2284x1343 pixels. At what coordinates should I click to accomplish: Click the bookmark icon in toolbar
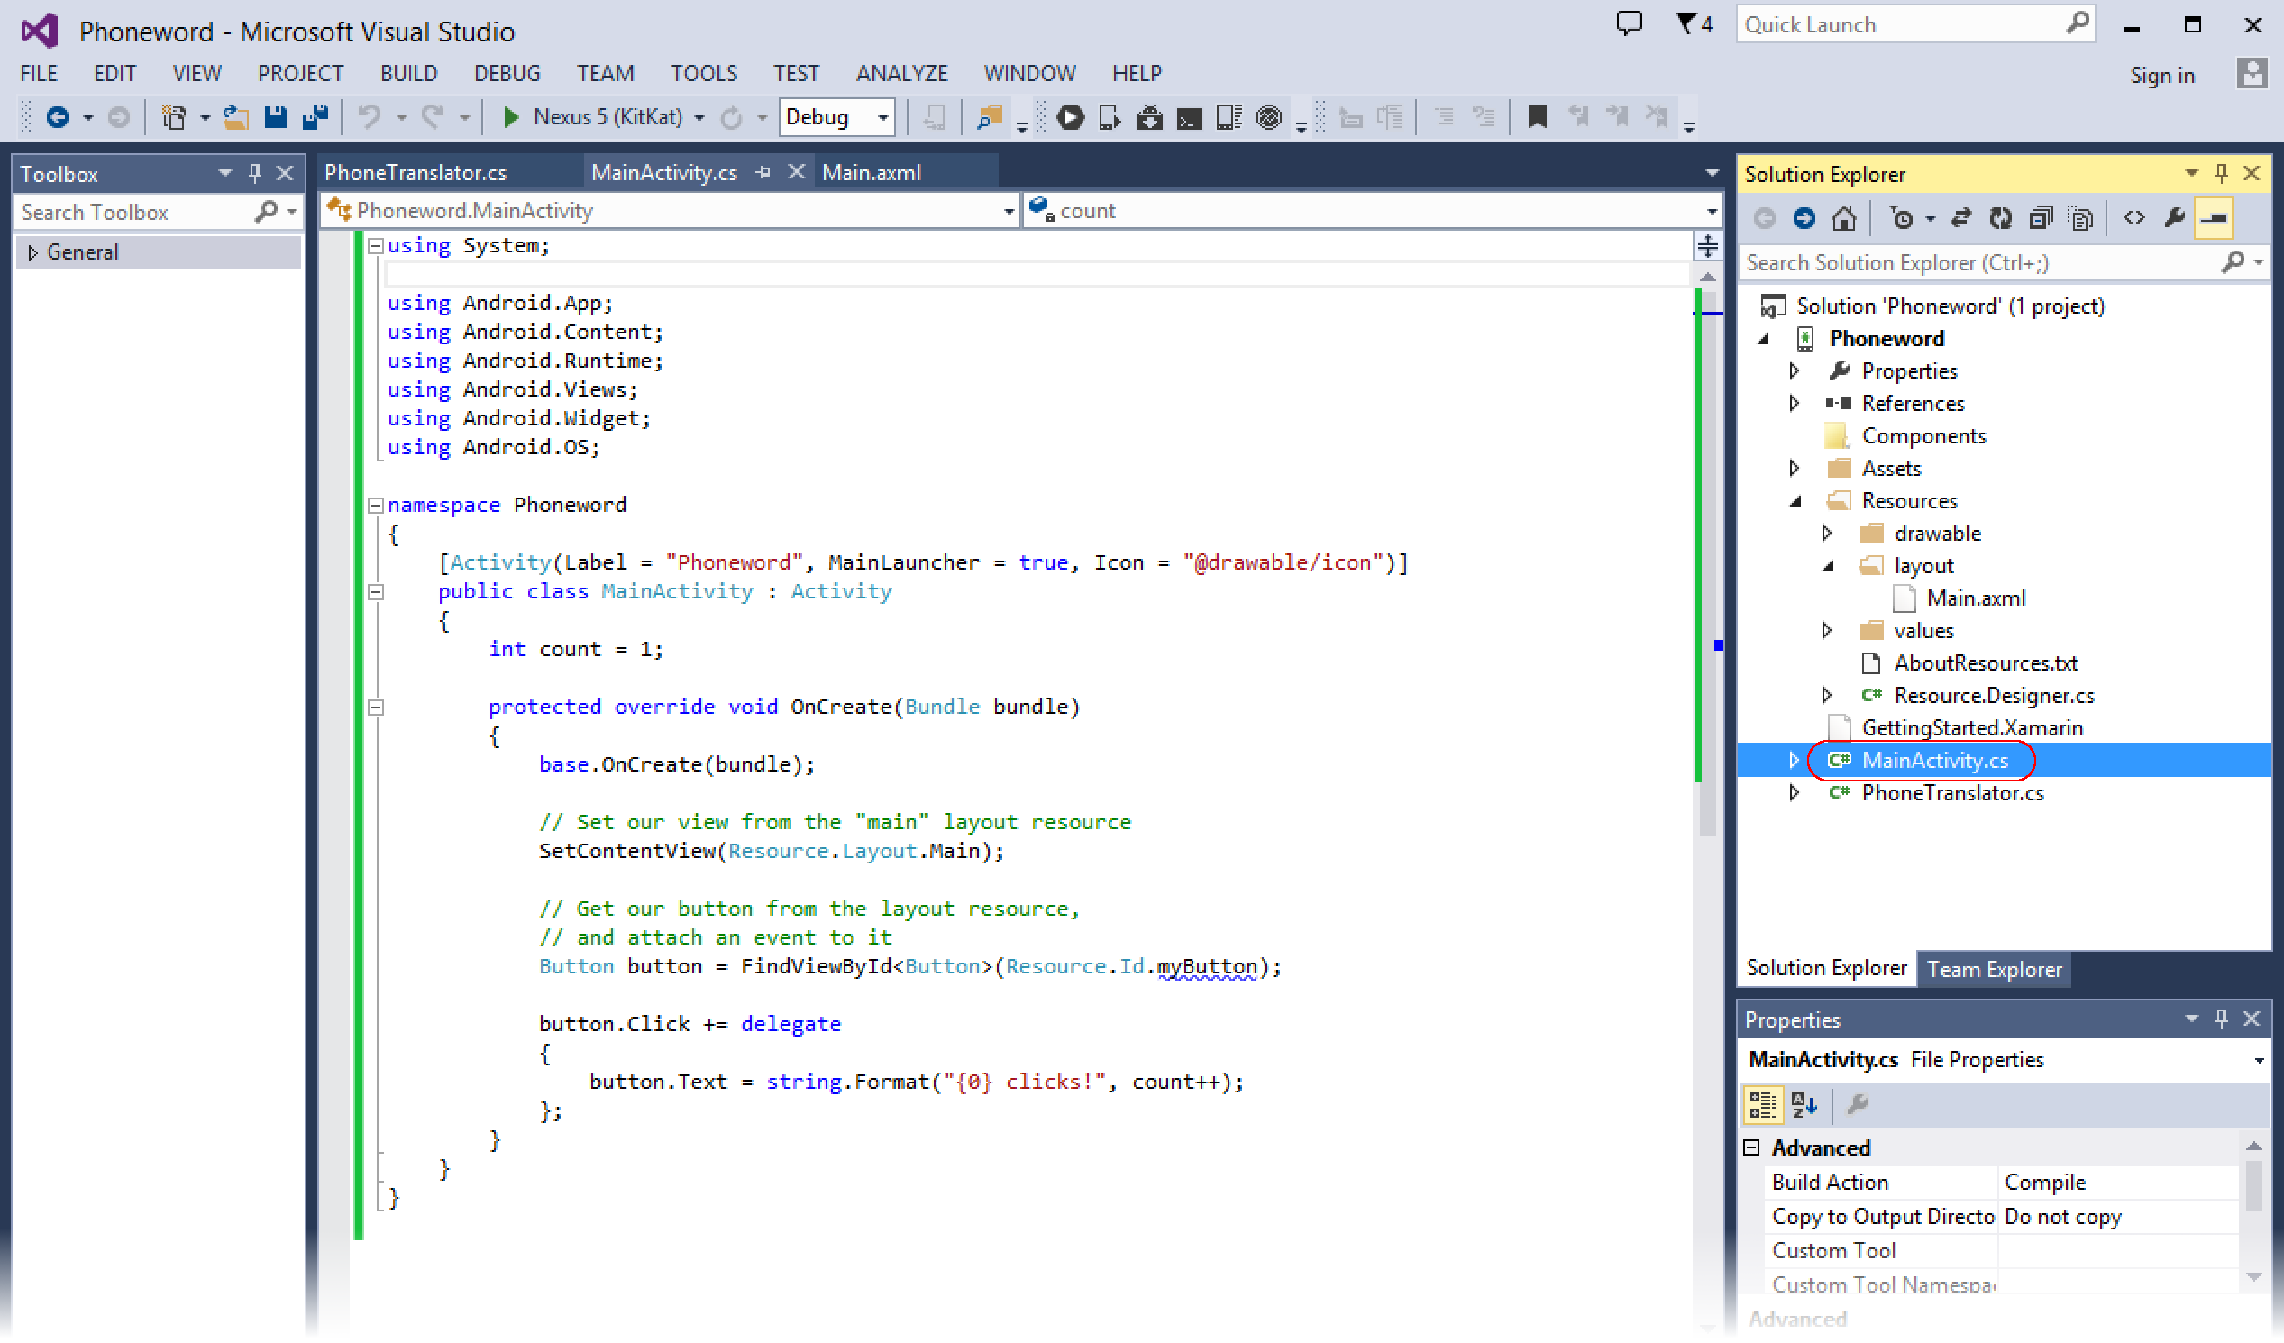[x=1537, y=117]
